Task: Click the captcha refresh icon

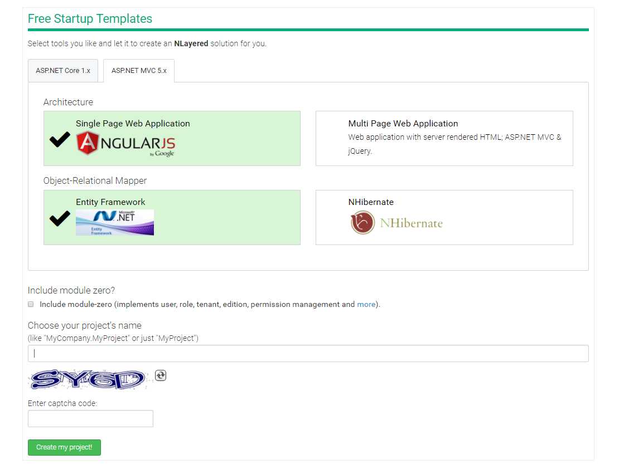Action: point(160,375)
